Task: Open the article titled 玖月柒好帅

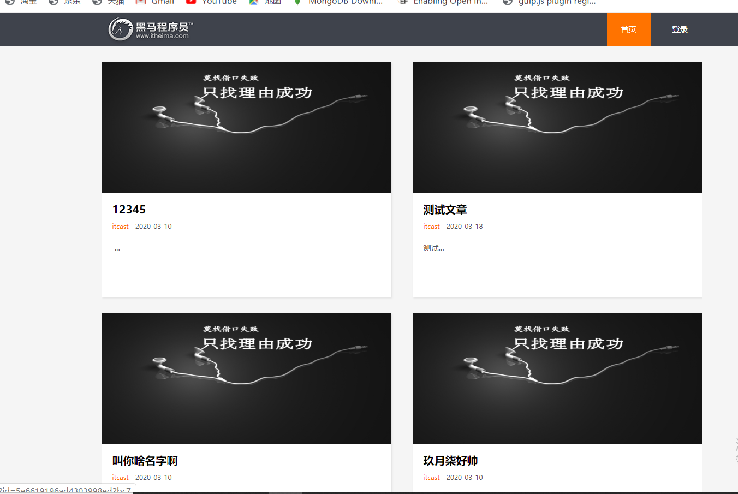Action: [450, 461]
